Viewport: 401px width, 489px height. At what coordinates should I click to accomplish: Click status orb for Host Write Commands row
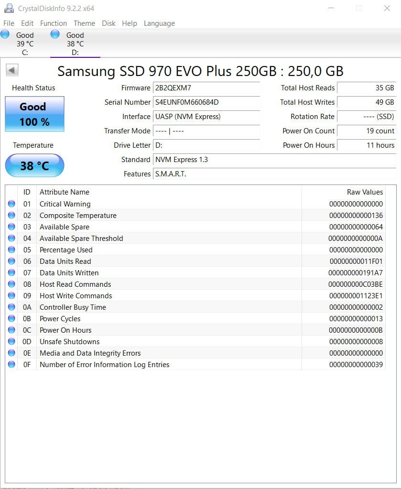click(x=11, y=295)
